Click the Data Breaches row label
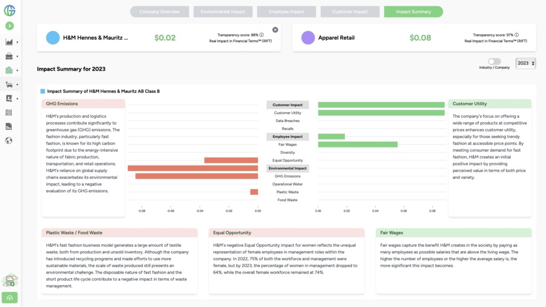546x307 pixels. point(287,121)
